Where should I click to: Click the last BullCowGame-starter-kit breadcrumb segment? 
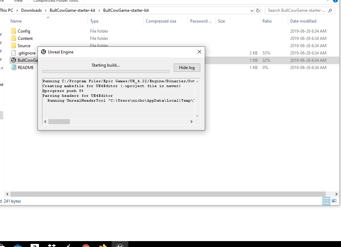pos(126,10)
